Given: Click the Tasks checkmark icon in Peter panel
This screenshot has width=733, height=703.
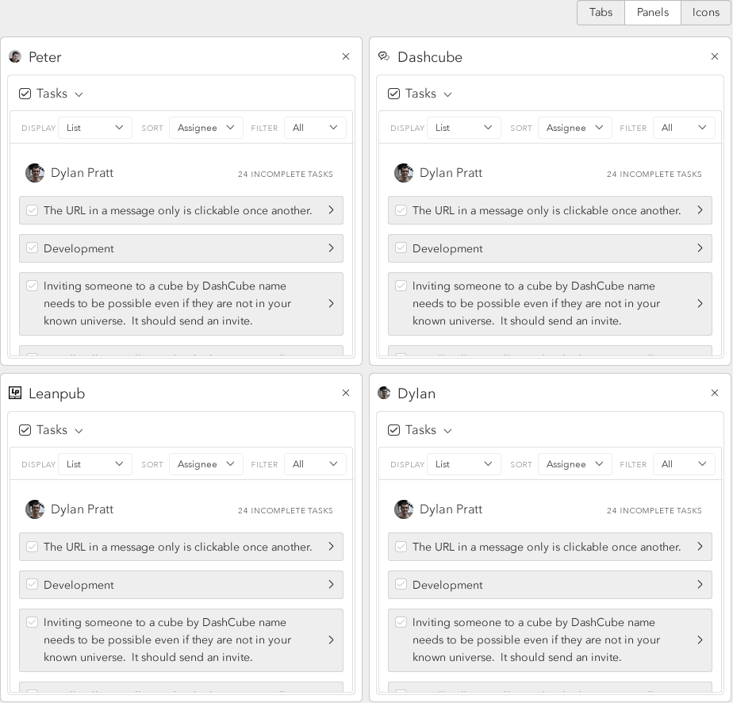Looking at the screenshot, I should tap(25, 94).
